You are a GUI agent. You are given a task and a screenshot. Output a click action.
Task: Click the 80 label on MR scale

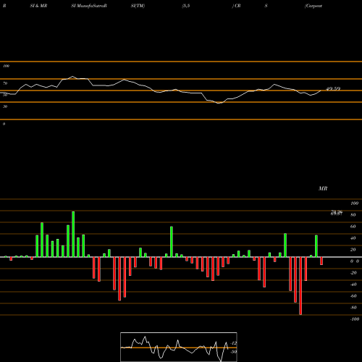tap(353, 215)
